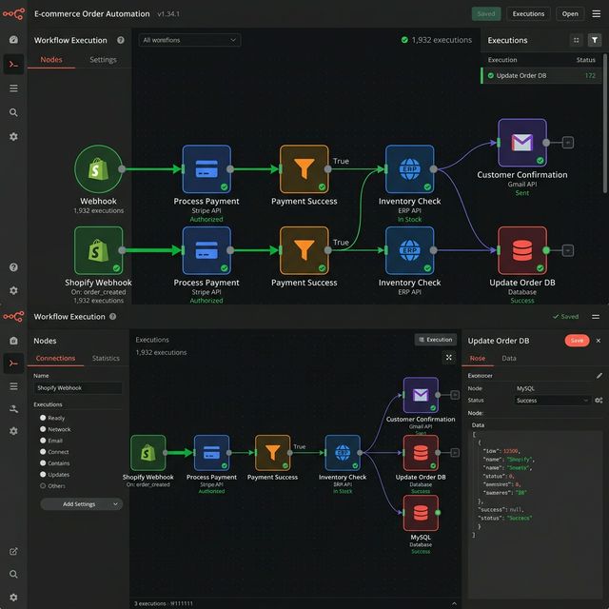
Task: Click Payment Success filter node in lower canvas
Action: tap(272, 453)
